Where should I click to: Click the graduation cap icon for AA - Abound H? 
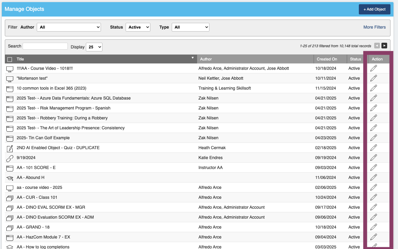(x=10, y=178)
